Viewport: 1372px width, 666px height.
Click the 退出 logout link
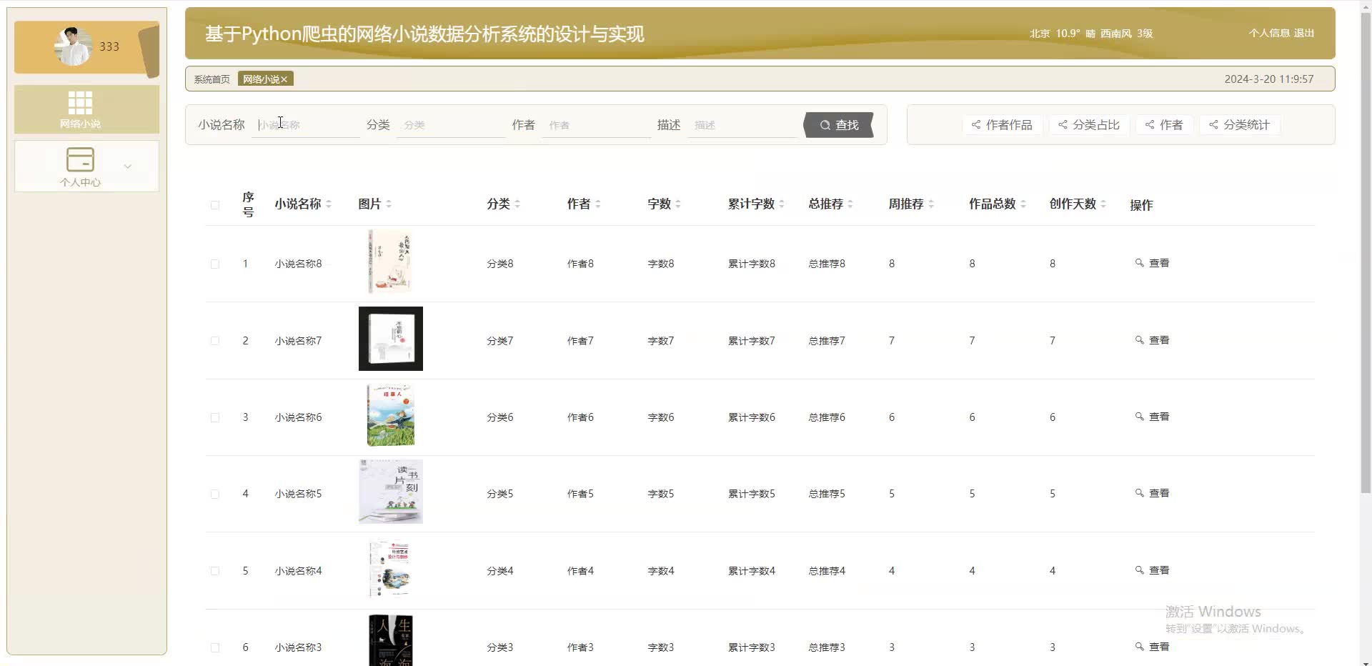(1303, 33)
